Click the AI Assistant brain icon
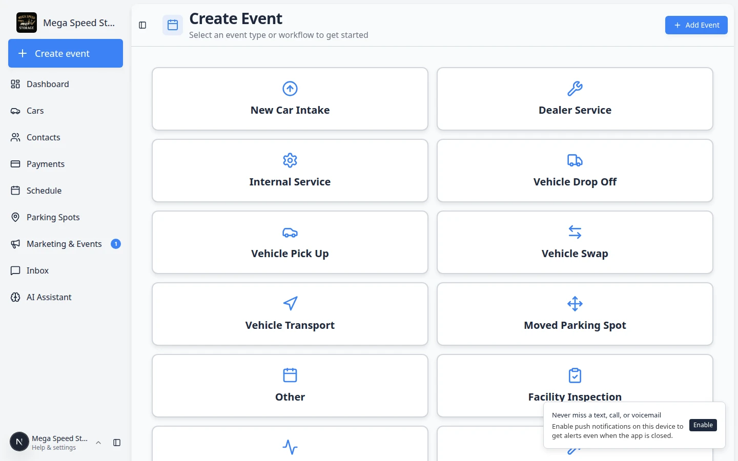This screenshot has width=738, height=461. point(15,297)
